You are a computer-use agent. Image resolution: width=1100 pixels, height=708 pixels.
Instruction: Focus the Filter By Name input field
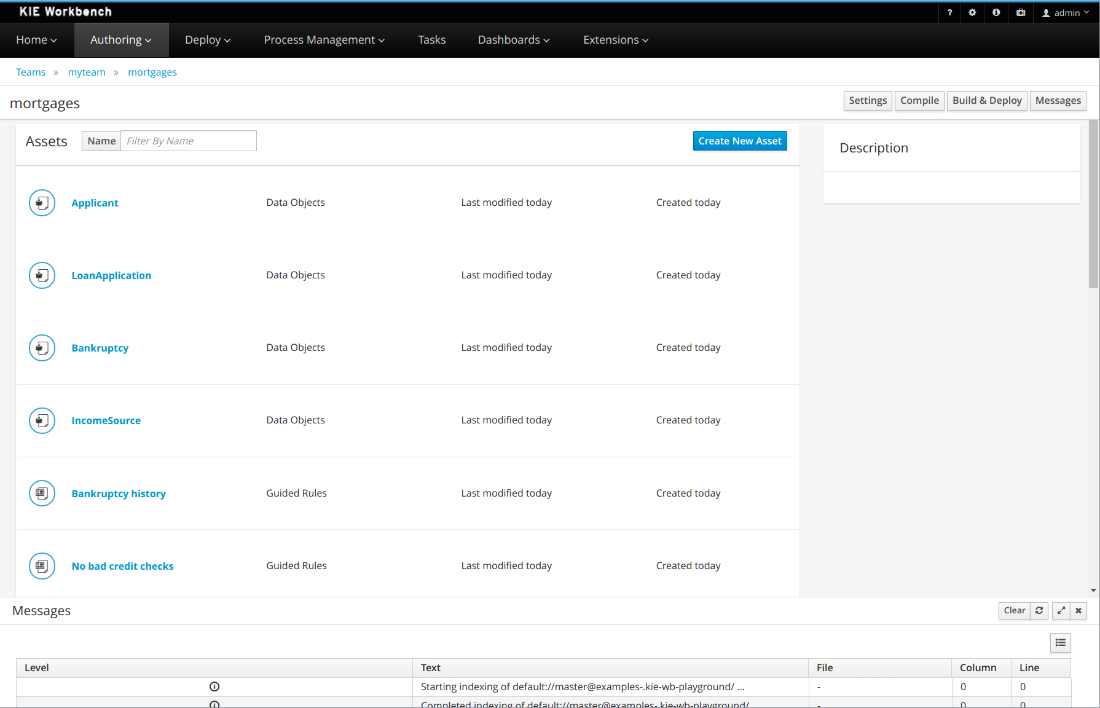[188, 141]
